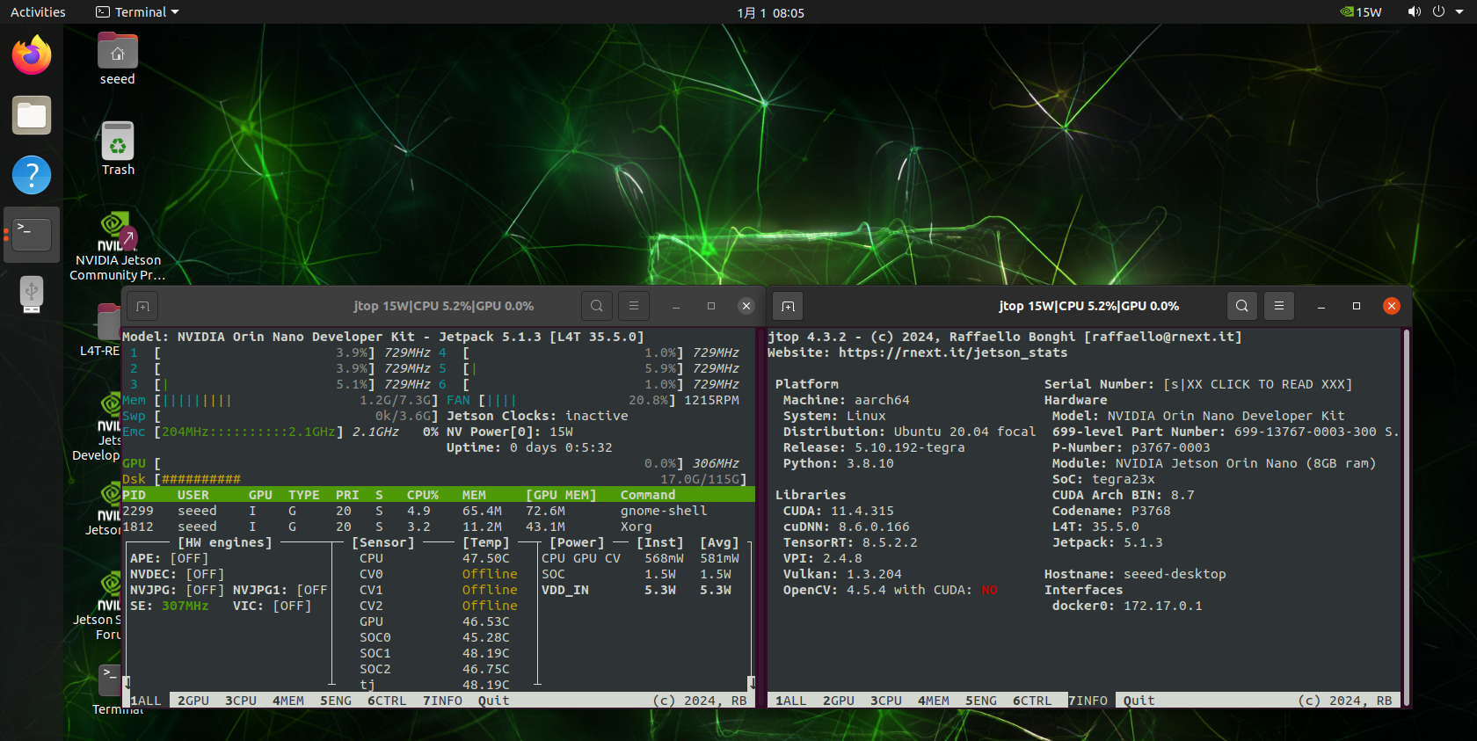Image resolution: width=1477 pixels, height=741 pixels.
Task: Open the system status menu arrow
Action: 1459,12
